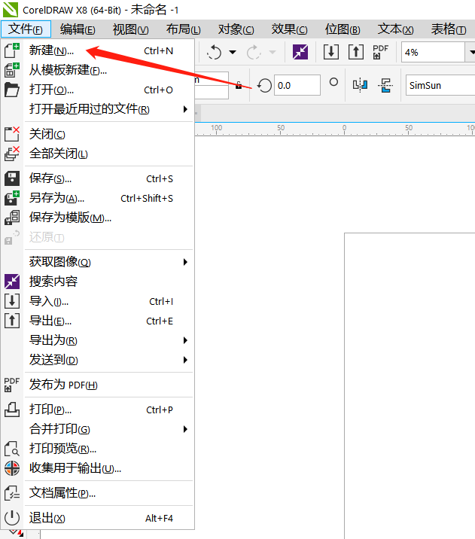Toggle the lock ratio padlock icon
The width and height of the screenshot is (475, 539).
coord(239,85)
